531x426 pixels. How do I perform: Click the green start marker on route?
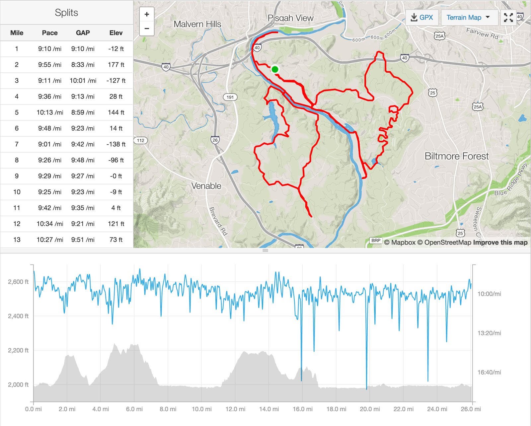(x=275, y=69)
